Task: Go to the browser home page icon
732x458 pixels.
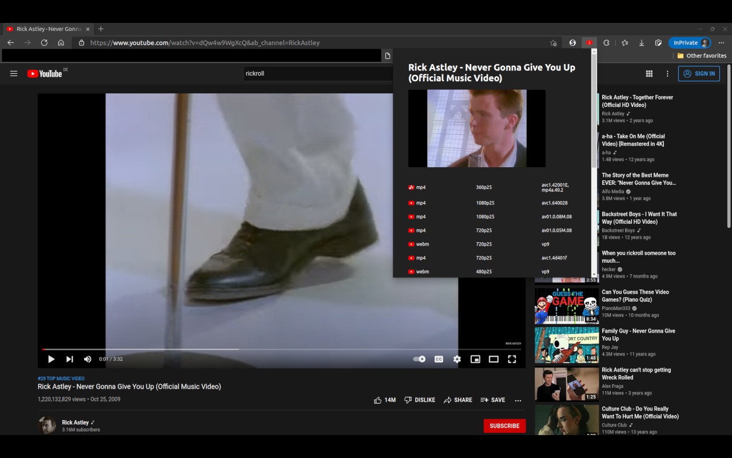Action: [x=61, y=42]
